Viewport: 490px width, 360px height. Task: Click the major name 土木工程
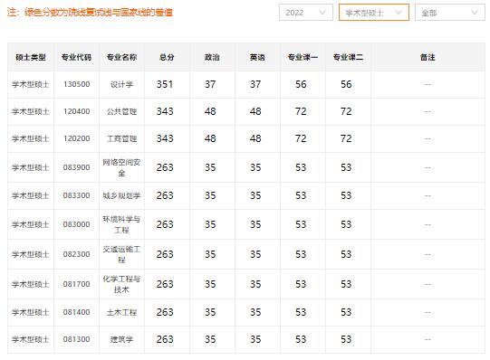coord(122,312)
